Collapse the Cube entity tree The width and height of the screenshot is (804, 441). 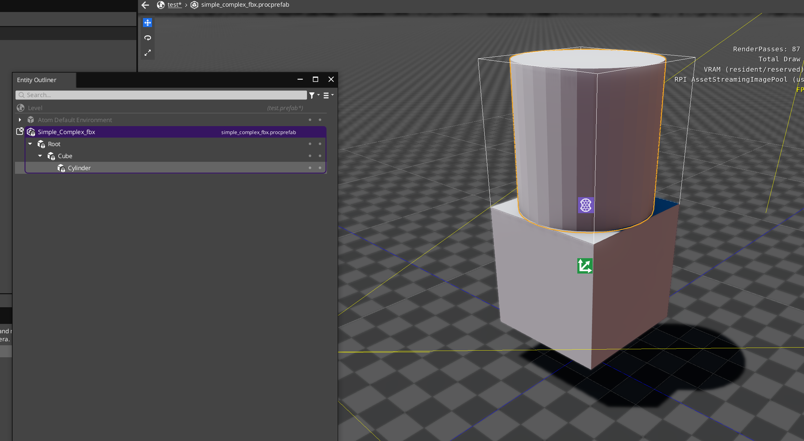pos(40,156)
